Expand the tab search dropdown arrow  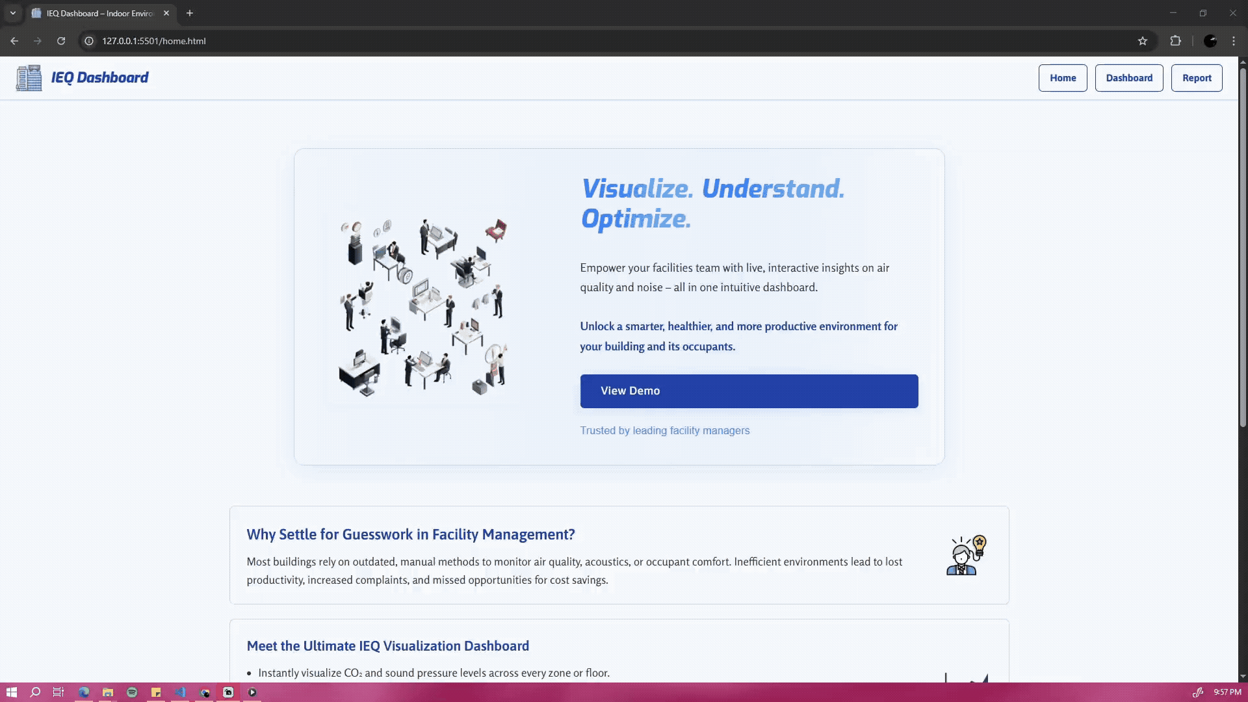pyautogui.click(x=12, y=13)
